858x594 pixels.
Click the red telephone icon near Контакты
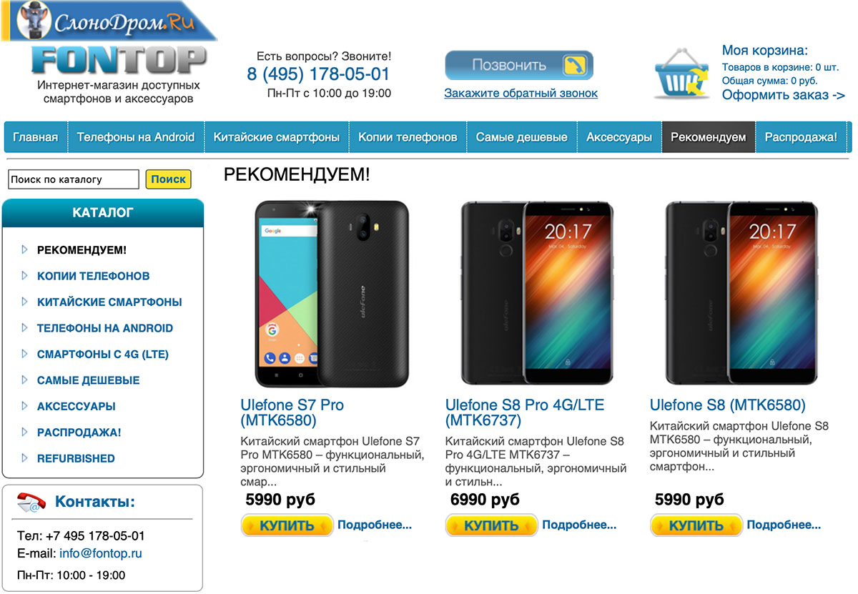pyautogui.click(x=31, y=503)
